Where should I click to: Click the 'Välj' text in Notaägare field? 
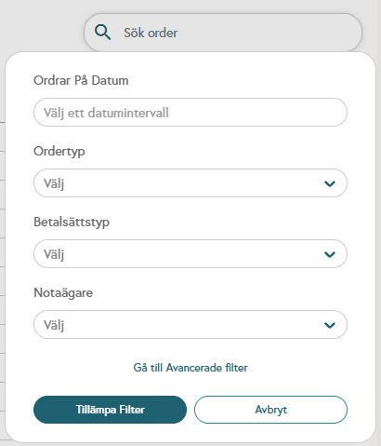(54, 325)
